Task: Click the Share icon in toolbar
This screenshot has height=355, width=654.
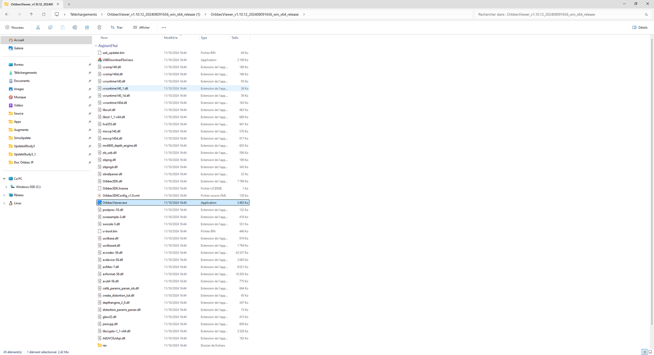Action: pos(87,27)
